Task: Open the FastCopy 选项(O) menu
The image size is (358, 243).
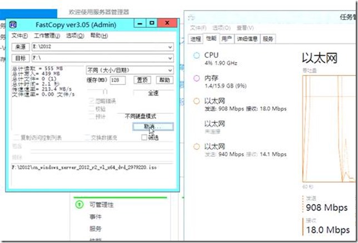Action: [75, 36]
